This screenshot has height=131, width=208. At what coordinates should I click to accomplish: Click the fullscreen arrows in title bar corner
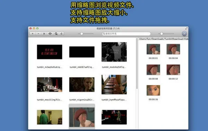tap(186, 28)
